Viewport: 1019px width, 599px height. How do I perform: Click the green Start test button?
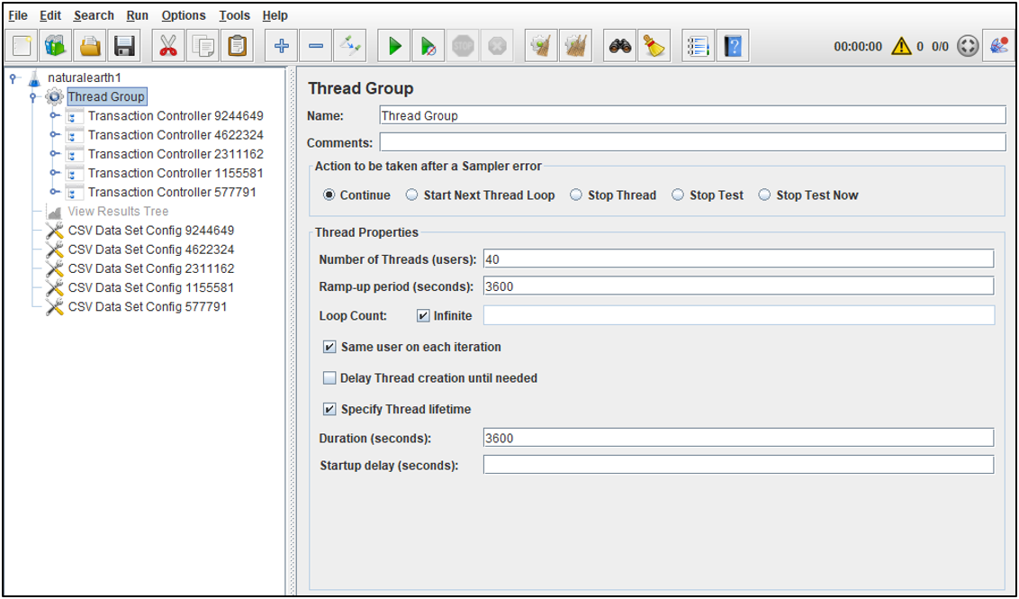[394, 46]
